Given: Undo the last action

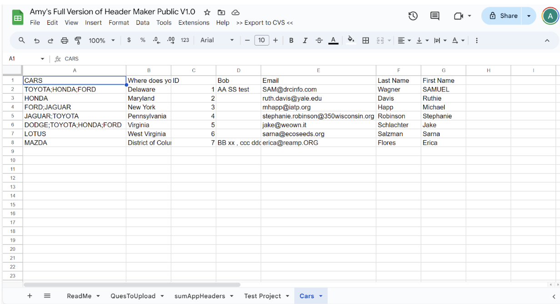Looking at the screenshot, I should point(37,41).
